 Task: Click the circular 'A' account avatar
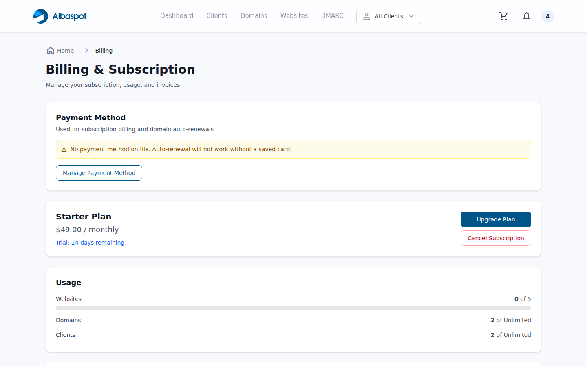pyautogui.click(x=547, y=16)
